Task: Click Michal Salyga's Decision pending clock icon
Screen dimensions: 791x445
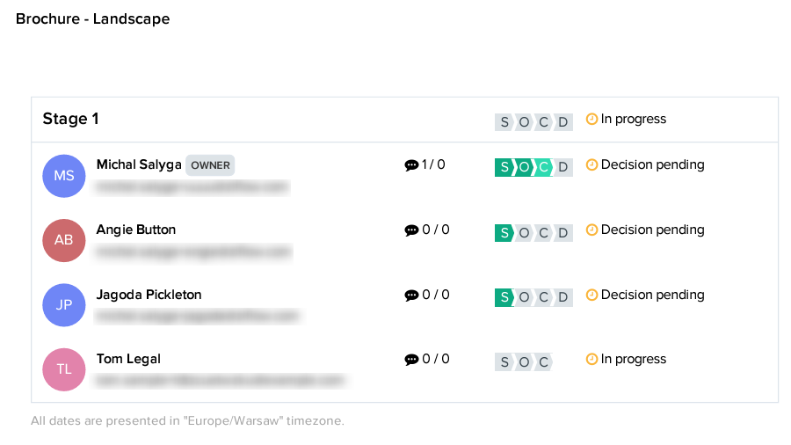Action: pos(591,164)
